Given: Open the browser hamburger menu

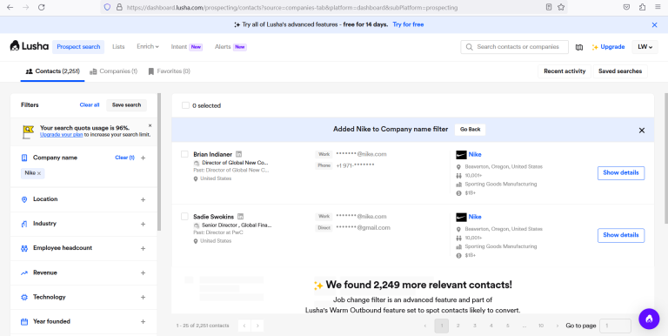Looking at the screenshot, I should tap(658, 7).
